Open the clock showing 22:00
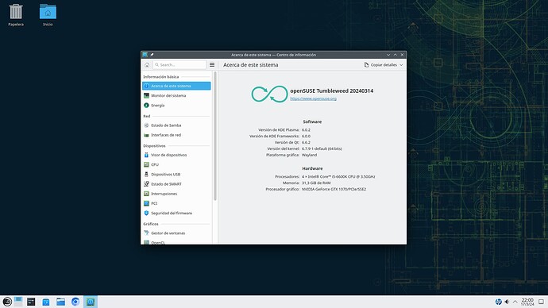This screenshot has width=548, height=308. coord(527,302)
